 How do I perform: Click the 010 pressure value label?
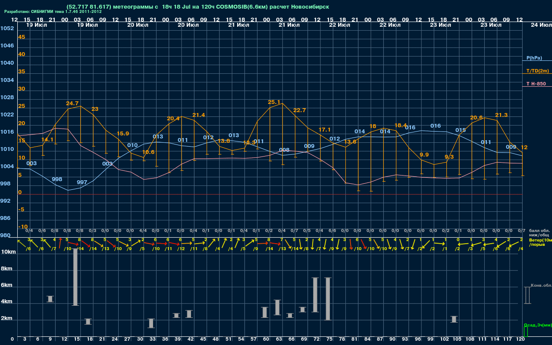(132, 145)
